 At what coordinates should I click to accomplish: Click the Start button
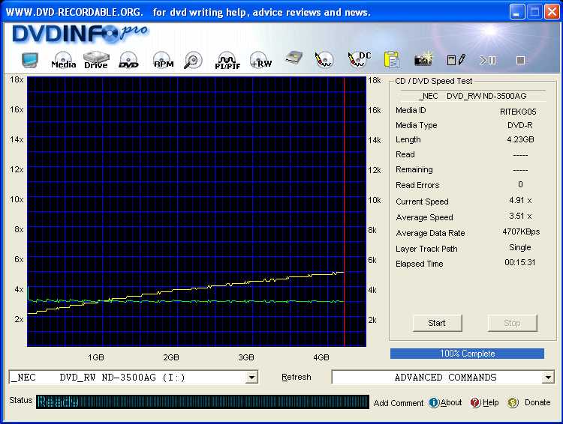pos(437,323)
